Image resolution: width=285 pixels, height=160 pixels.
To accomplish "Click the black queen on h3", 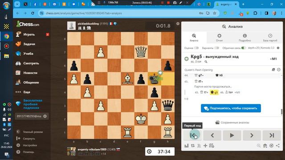I will (168, 105).
